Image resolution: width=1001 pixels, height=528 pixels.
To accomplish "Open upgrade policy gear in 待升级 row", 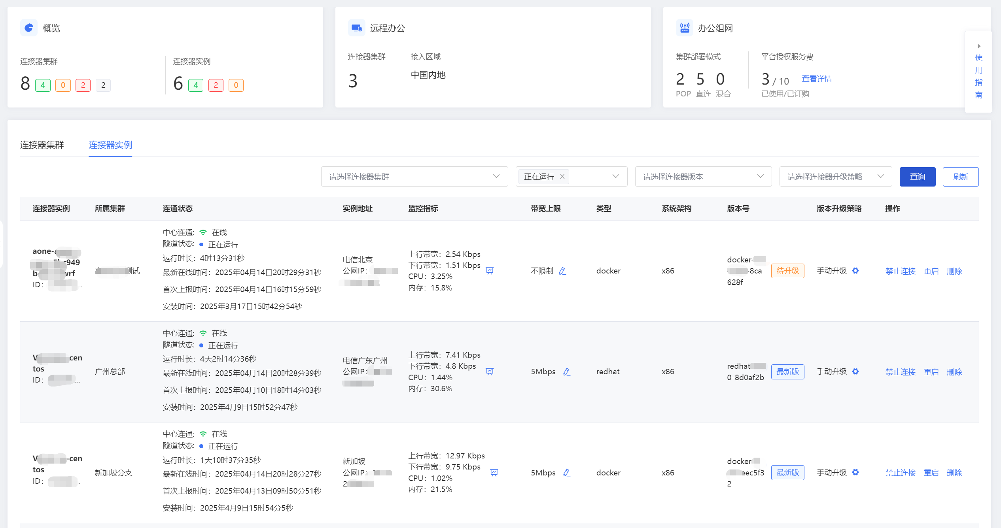I will [855, 271].
